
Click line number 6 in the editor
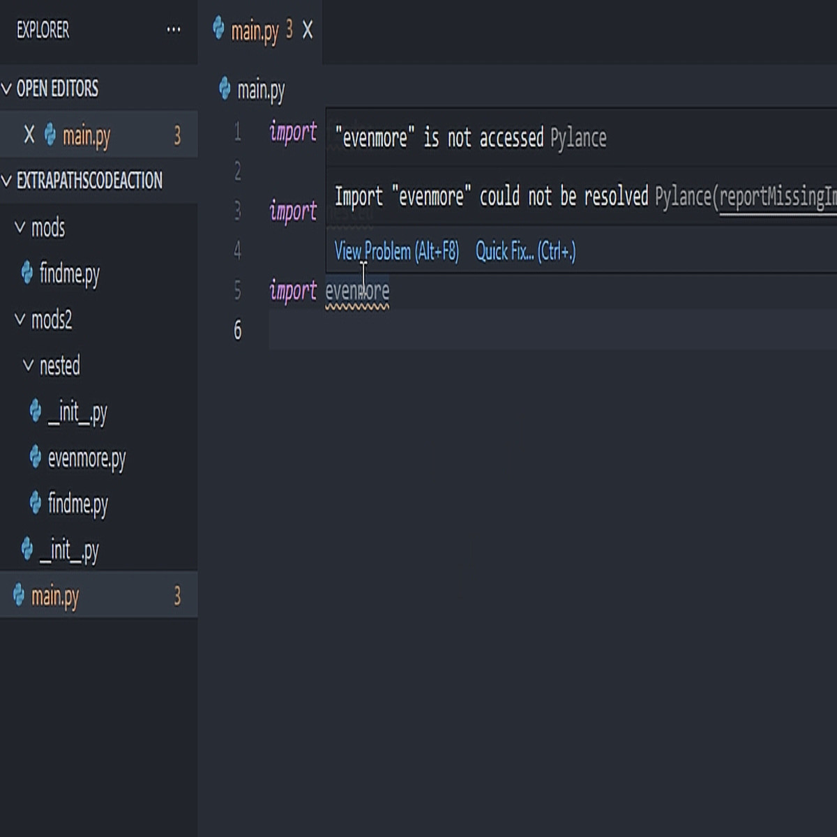238,332
